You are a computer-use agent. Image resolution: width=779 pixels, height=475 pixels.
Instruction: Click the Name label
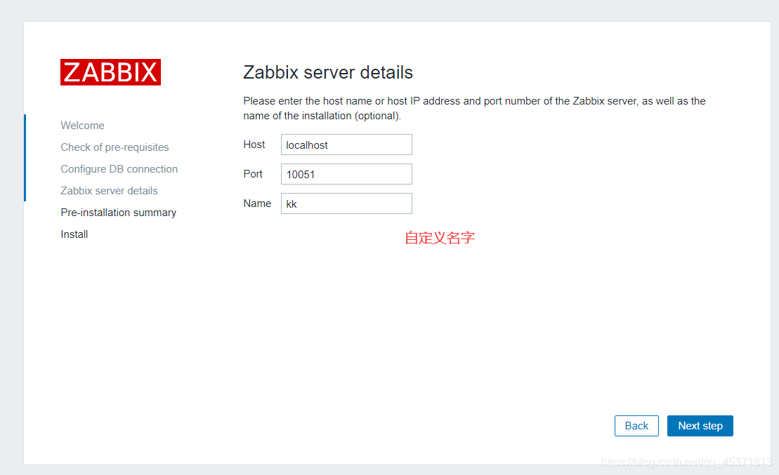coord(257,203)
